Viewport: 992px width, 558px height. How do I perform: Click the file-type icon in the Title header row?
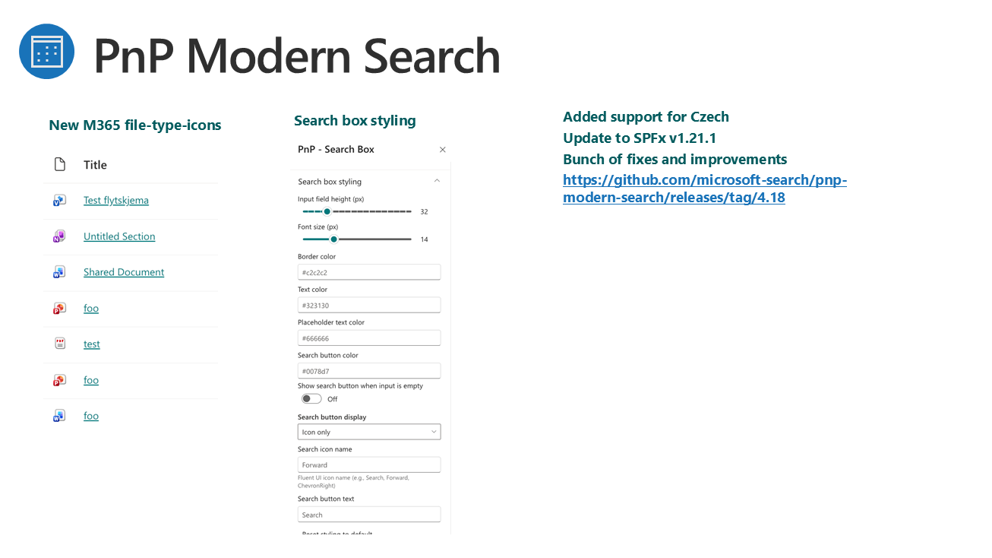click(x=60, y=165)
